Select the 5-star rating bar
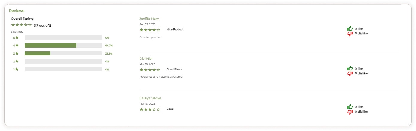Viewport: 416px width, 131px height. coord(63,37)
